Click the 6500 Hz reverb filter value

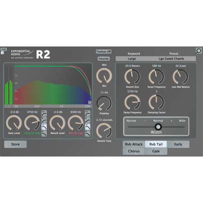pos(76,112)
